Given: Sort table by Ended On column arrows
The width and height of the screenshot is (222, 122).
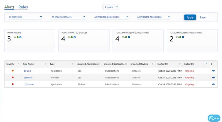Looking at the screenshot, I should [206, 64].
